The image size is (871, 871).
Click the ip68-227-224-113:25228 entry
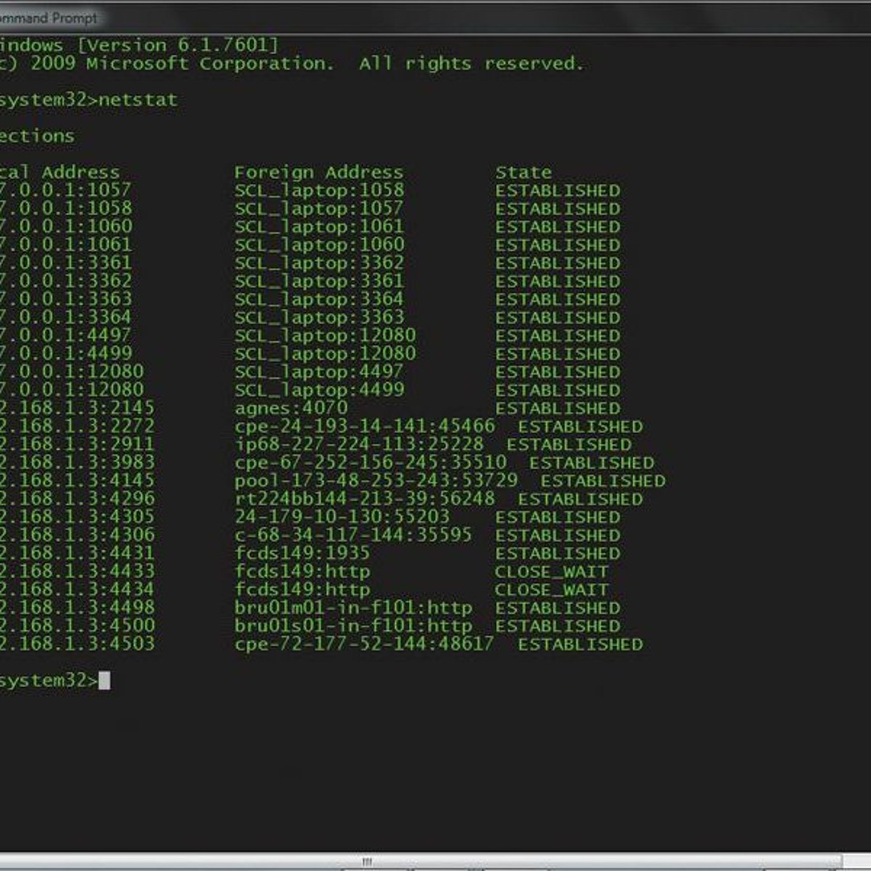point(359,444)
